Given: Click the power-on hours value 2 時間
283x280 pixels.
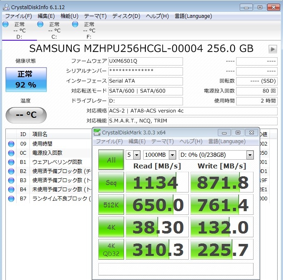Looking at the screenshot, I should pos(256,101).
